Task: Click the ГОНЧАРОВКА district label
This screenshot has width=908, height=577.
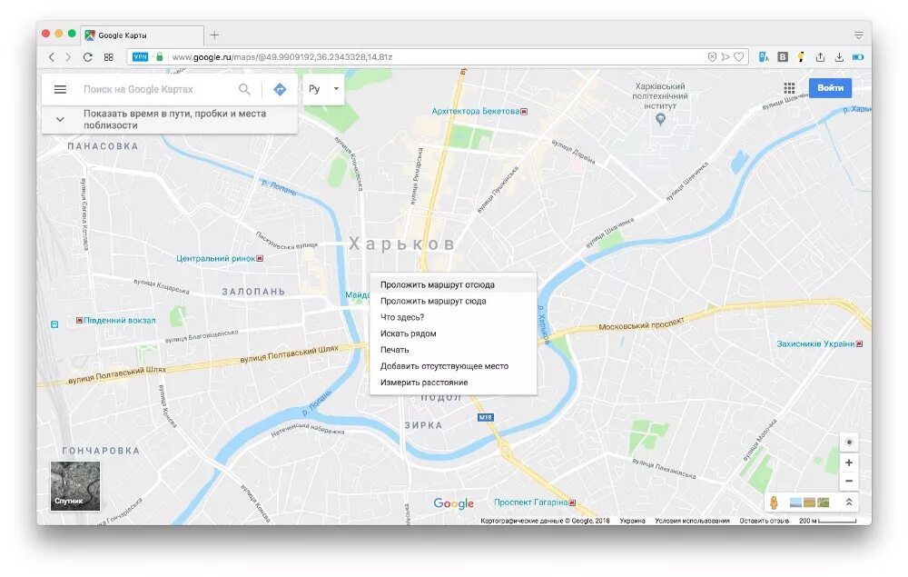Action: [x=101, y=450]
